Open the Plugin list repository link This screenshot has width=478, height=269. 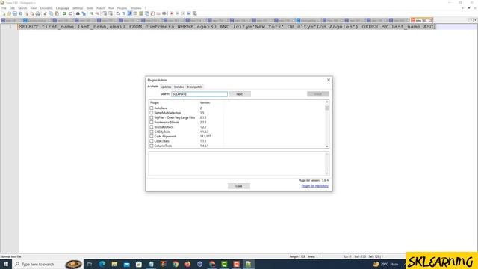(315, 186)
